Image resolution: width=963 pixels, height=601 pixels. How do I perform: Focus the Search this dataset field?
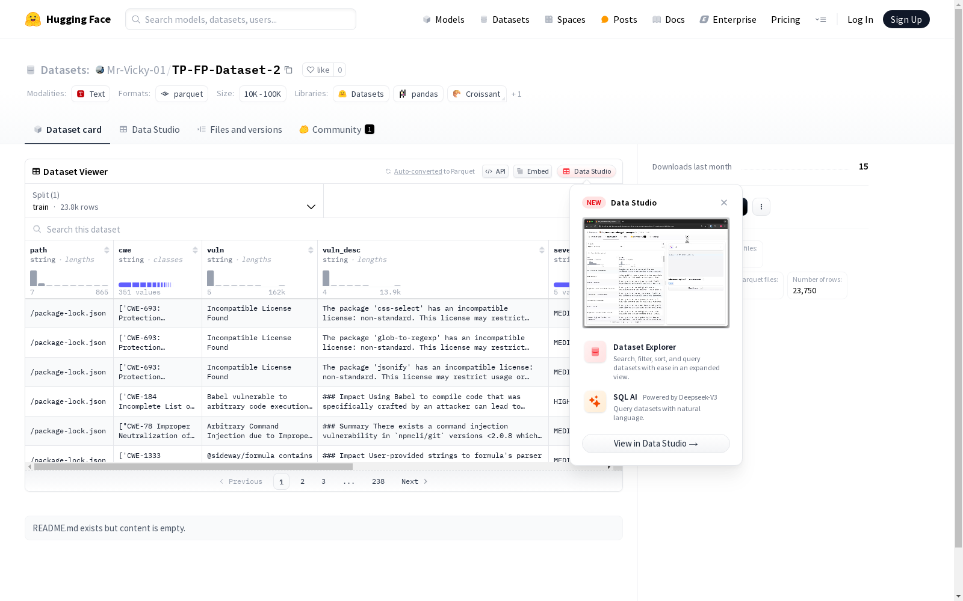[298, 230]
